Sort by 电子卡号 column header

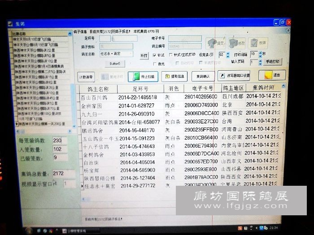(x=202, y=88)
